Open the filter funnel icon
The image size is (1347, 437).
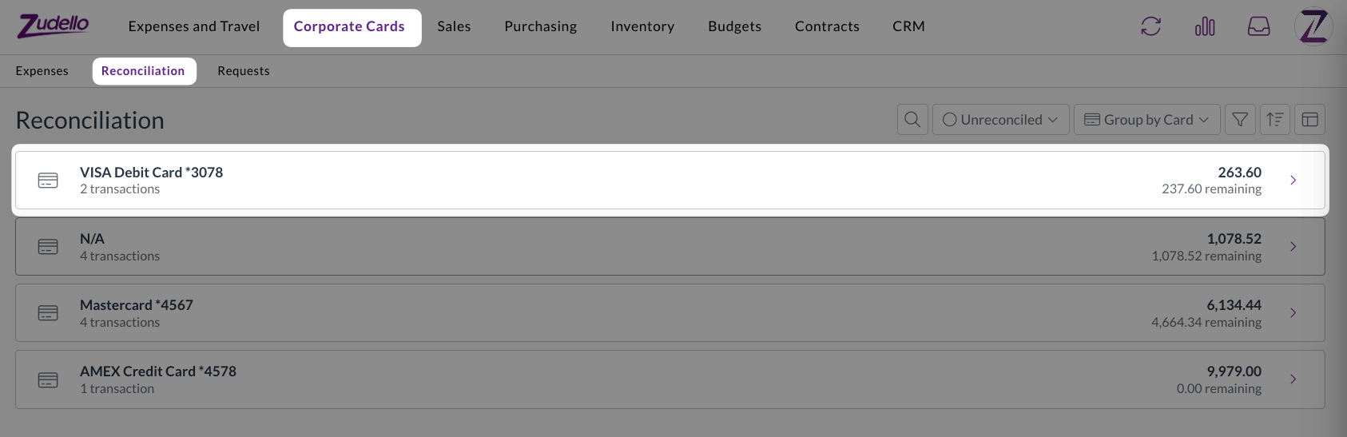point(1240,120)
